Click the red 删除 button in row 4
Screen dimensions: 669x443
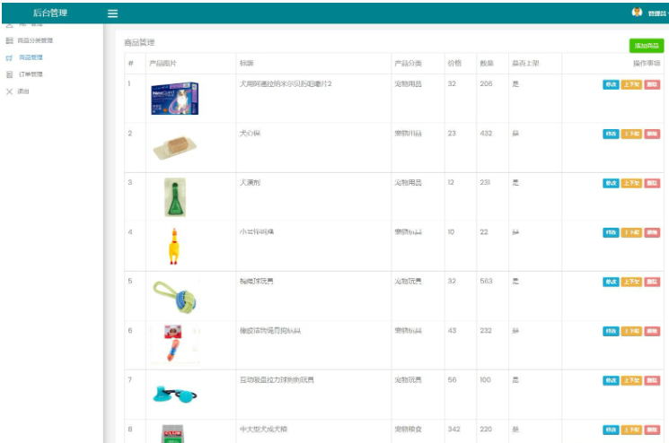[x=652, y=232]
